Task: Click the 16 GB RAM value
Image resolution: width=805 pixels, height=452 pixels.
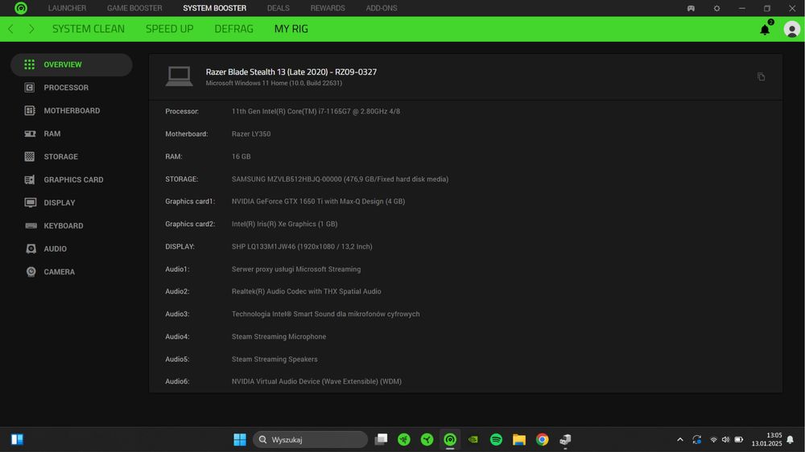Action: coord(242,157)
